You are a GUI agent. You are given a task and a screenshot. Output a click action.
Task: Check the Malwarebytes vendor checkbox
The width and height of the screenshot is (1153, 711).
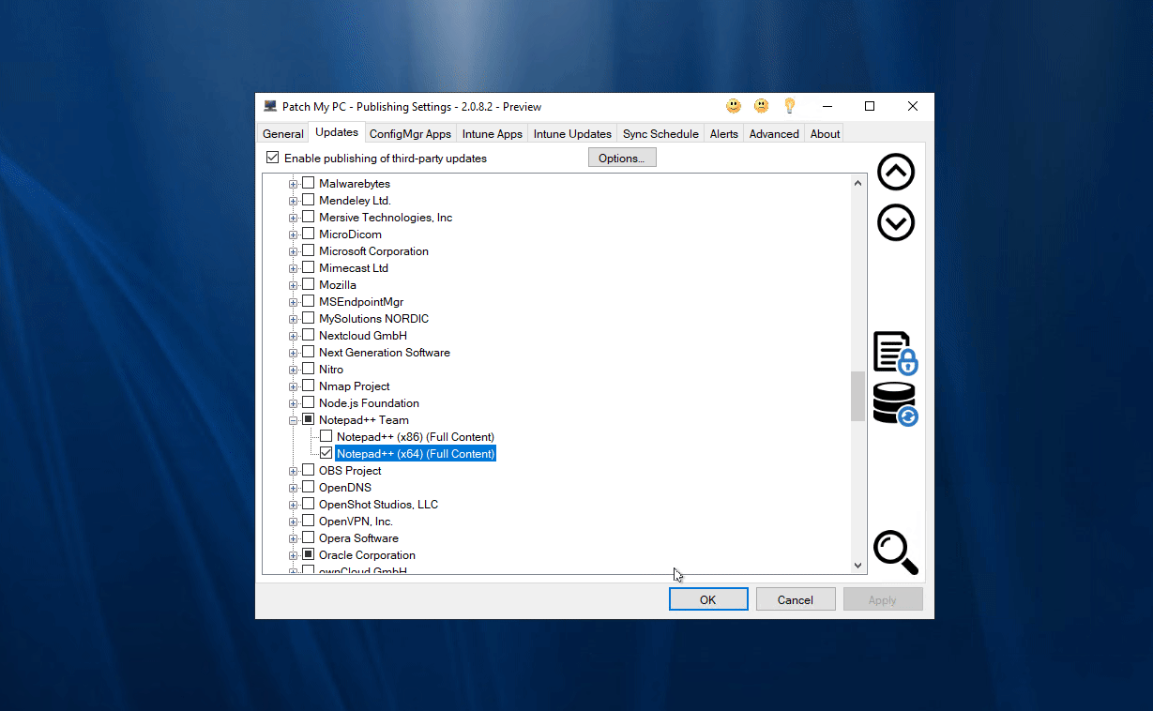(308, 183)
